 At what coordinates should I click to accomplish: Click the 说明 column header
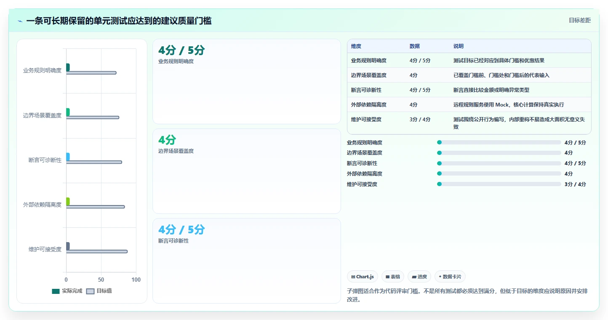(459, 46)
